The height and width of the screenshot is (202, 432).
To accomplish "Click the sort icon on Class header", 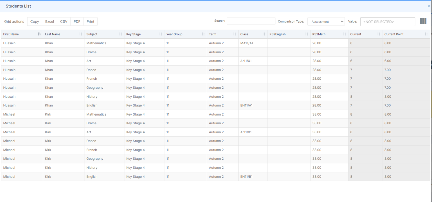I will 263,34.
